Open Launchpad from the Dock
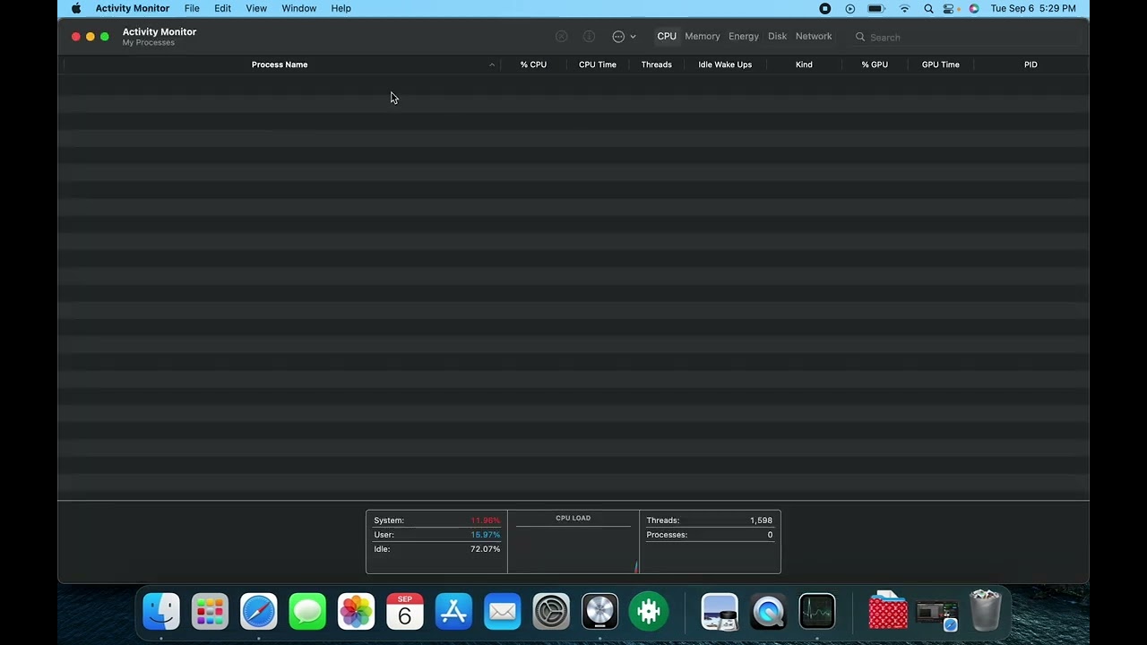1147x645 pixels. point(210,612)
